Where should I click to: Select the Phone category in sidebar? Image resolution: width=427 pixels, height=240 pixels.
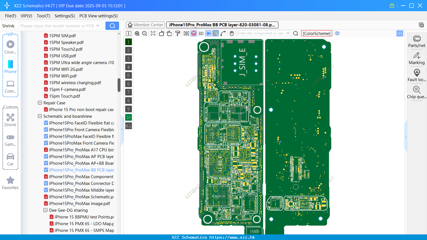click(x=10, y=67)
